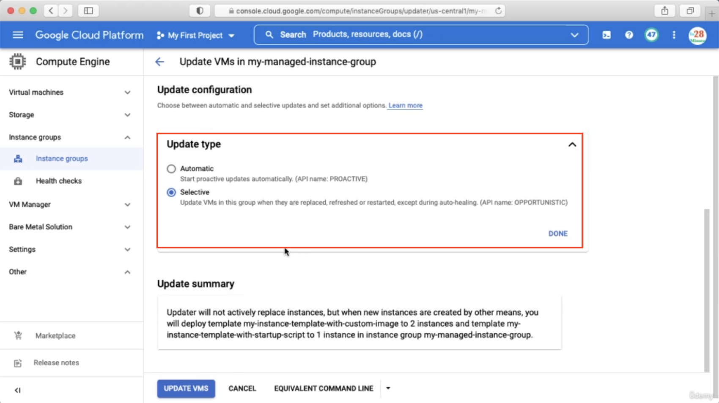The width and height of the screenshot is (719, 403).
Task: Open the user account avatar
Action: point(697,35)
